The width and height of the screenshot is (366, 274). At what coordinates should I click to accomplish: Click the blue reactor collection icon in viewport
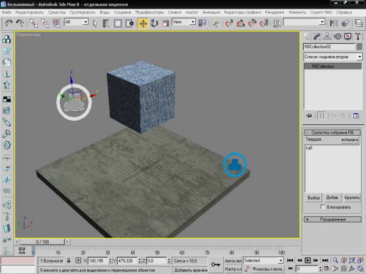[233, 164]
